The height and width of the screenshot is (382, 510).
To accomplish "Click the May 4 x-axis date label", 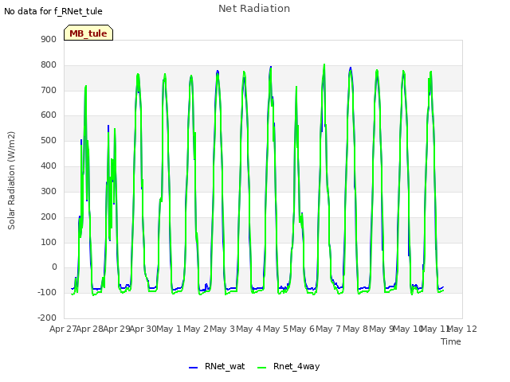I will (249, 329).
